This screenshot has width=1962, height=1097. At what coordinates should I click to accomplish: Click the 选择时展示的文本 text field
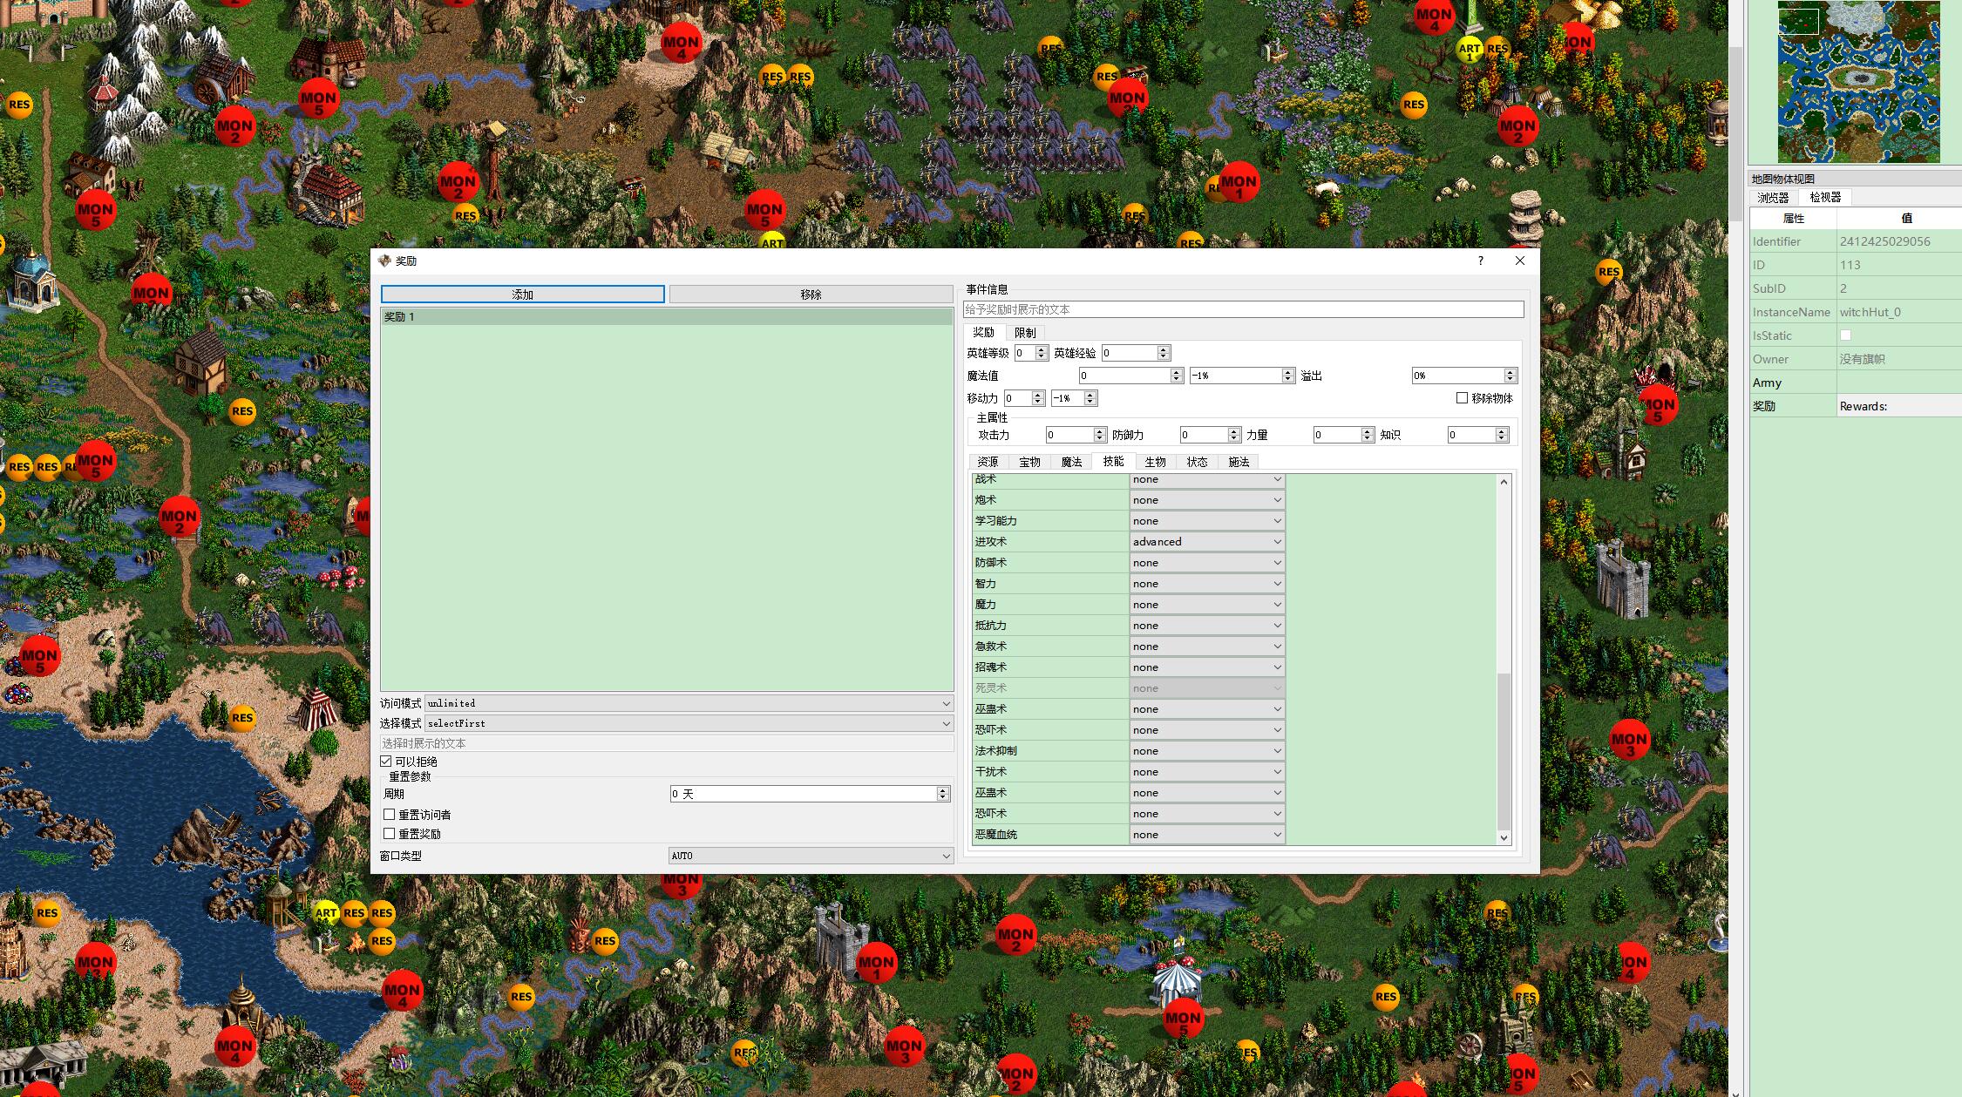click(x=667, y=743)
